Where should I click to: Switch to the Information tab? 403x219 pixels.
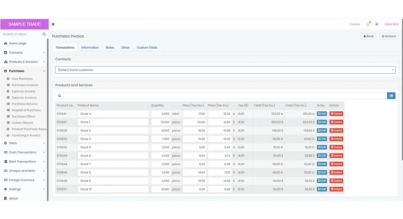90,48
